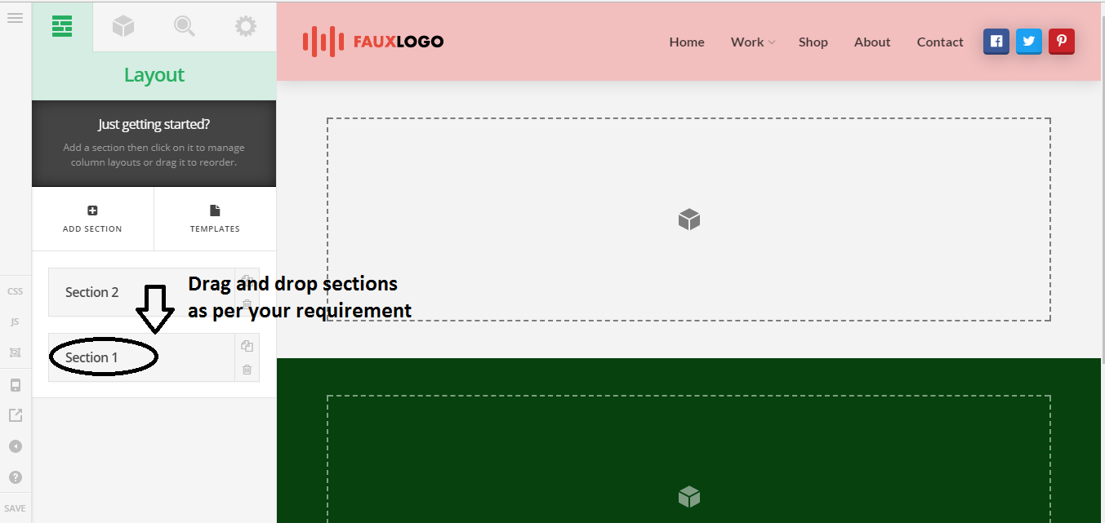Select Section 2 in the layout list
The height and width of the screenshot is (523, 1105).
[92, 292]
